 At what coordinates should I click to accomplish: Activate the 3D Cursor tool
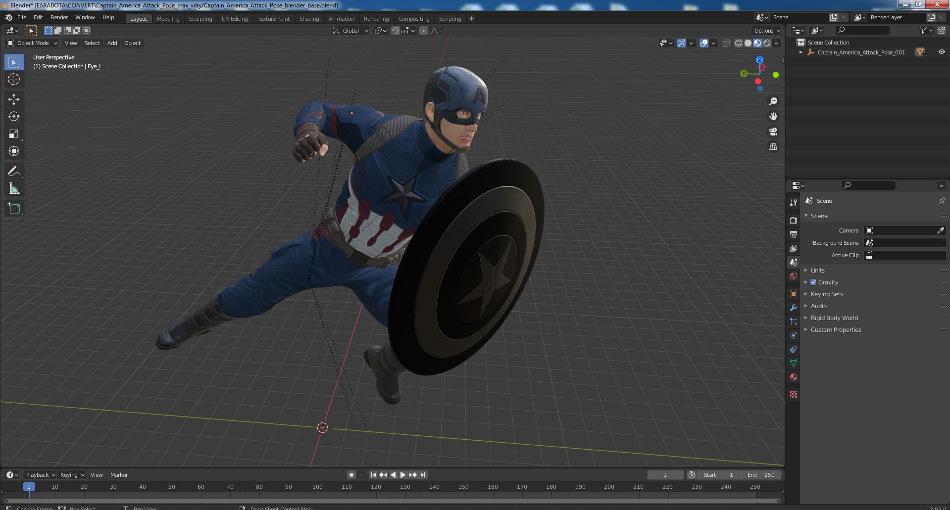tap(14, 79)
